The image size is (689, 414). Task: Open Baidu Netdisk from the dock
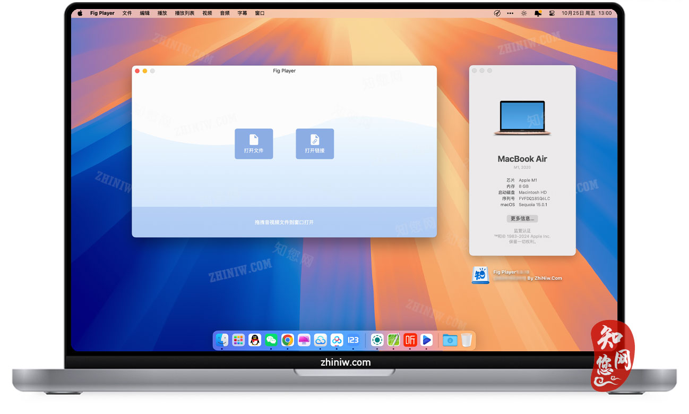pyautogui.click(x=337, y=340)
